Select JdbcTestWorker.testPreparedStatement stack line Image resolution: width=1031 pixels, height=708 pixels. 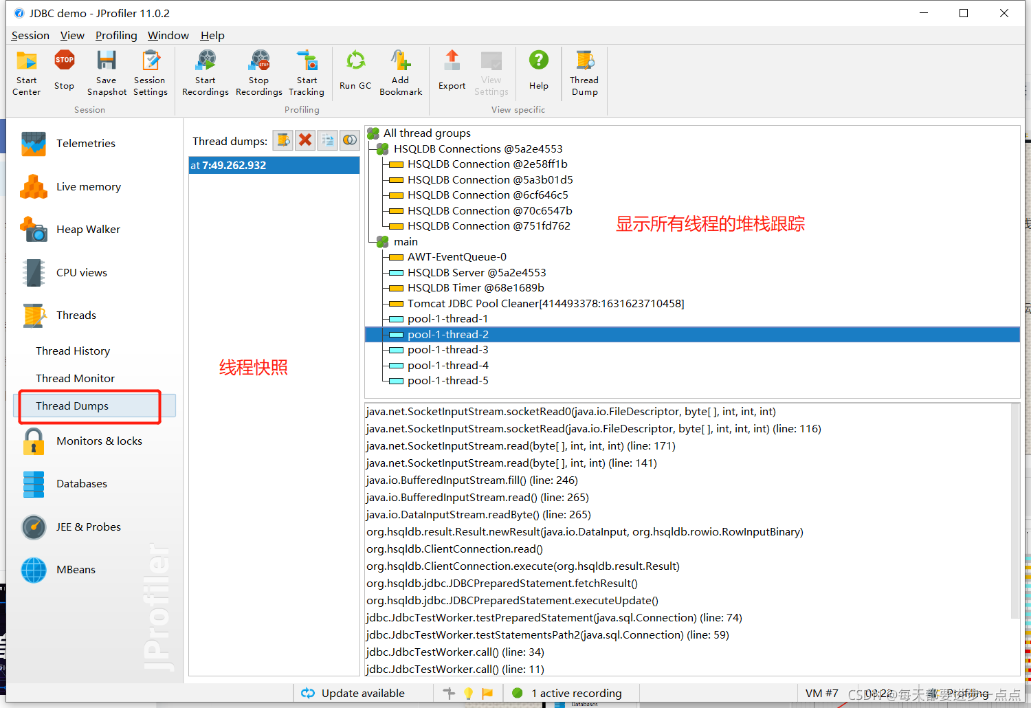pos(554,618)
